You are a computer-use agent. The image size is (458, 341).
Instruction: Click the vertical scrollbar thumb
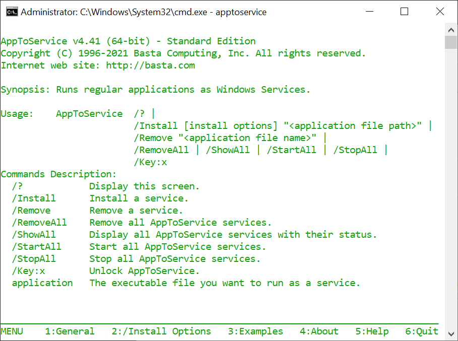450,42
